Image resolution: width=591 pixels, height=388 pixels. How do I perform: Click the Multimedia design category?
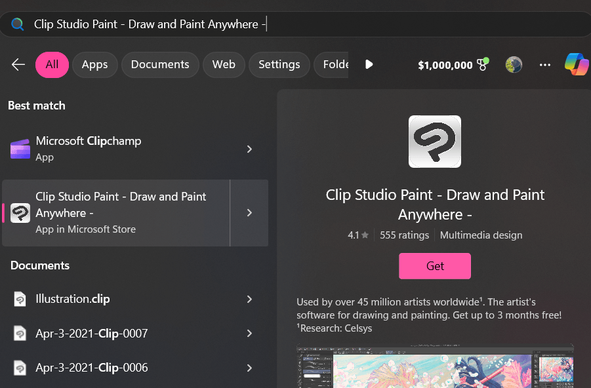coord(481,235)
